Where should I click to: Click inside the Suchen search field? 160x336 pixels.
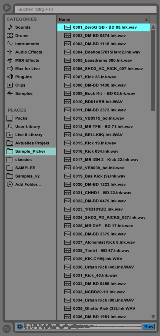(x=86, y=10)
